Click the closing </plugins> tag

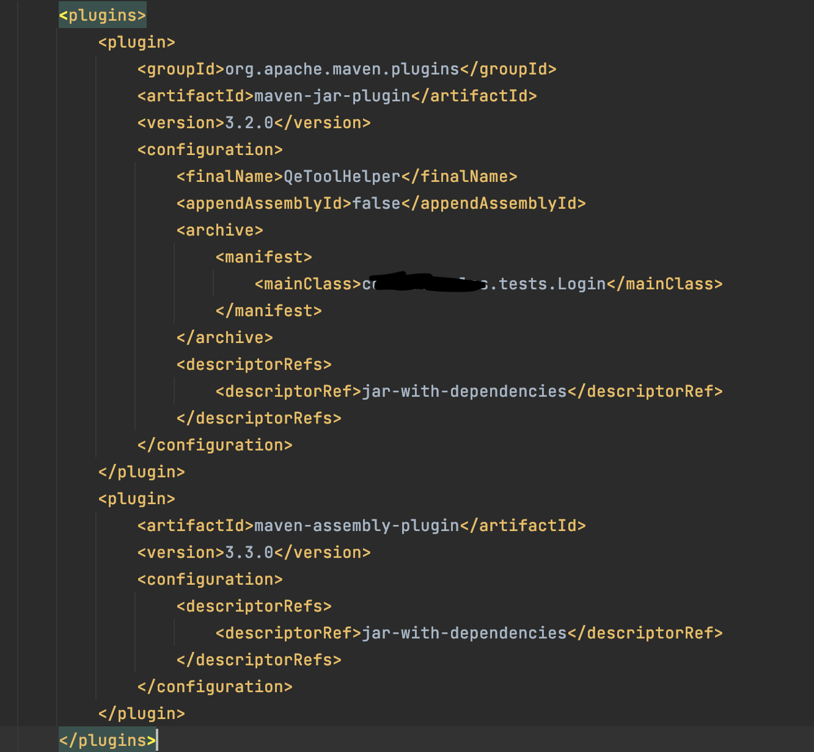pos(108,740)
